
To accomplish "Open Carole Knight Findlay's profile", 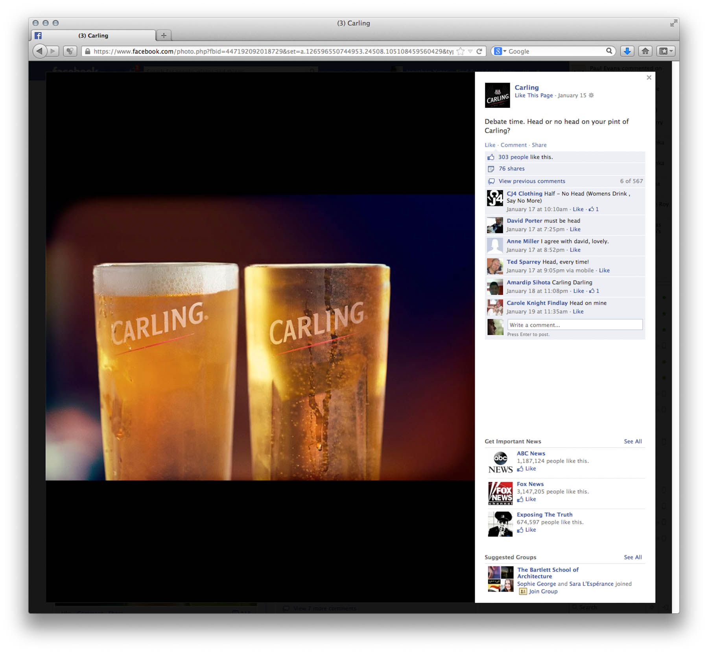I will point(537,303).
